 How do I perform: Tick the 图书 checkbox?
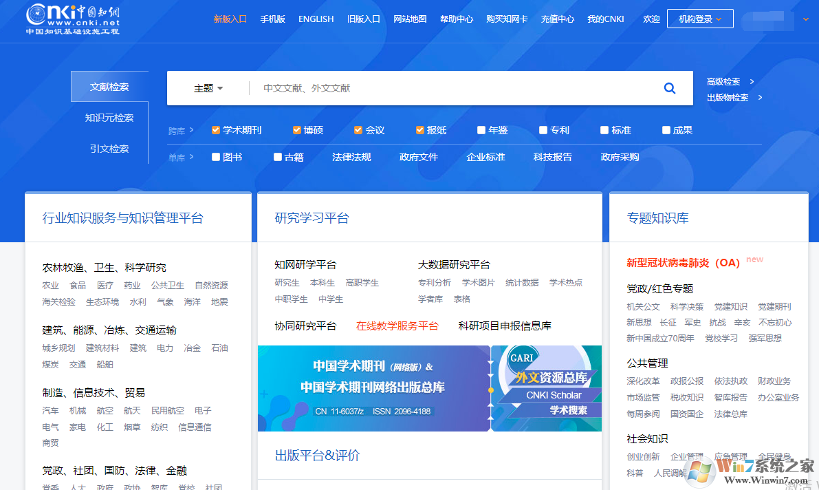point(215,157)
